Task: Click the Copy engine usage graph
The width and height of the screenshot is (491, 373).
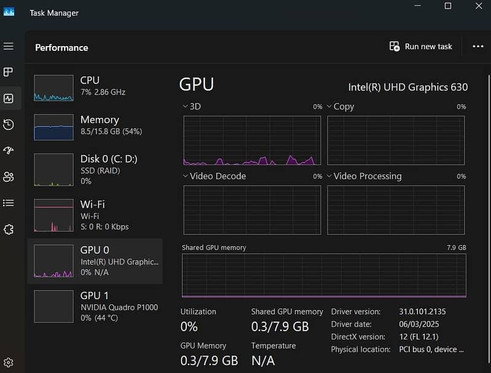Action: point(396,140)
